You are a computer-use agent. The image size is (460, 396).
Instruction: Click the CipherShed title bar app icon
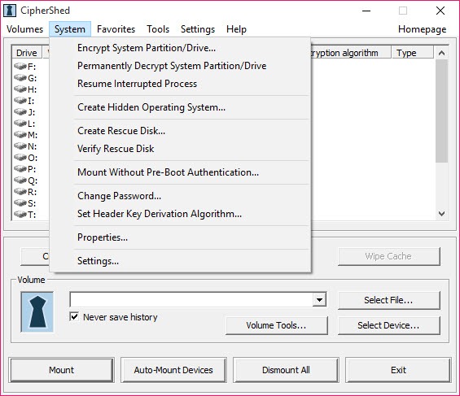pos(10,11)
